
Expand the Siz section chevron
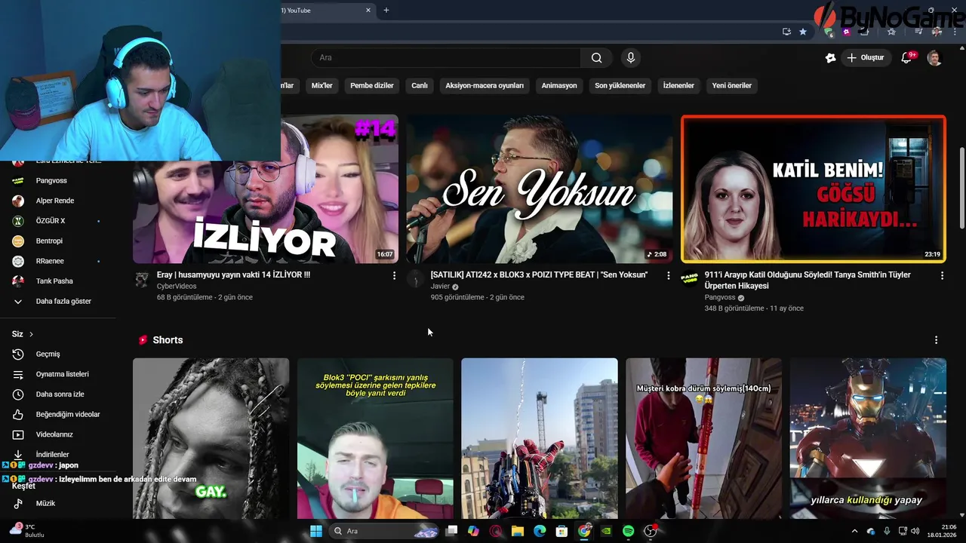[x=31, y=334]
